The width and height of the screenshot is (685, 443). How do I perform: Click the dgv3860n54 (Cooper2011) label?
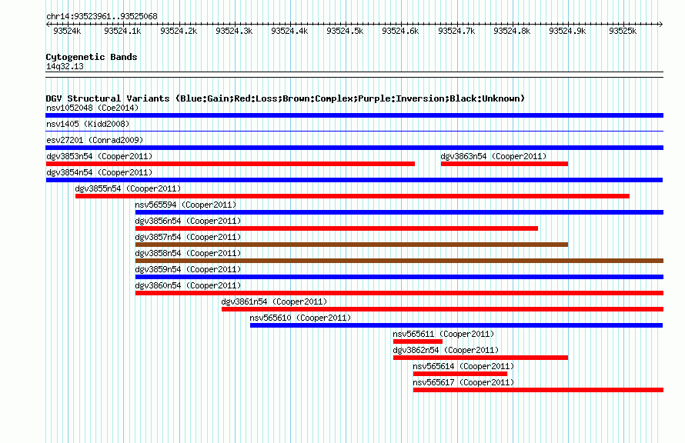point(188,285)
